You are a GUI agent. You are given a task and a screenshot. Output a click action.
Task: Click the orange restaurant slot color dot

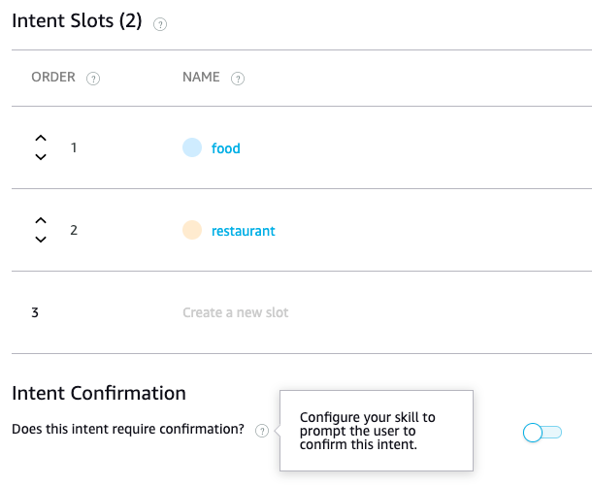(192, 230)
